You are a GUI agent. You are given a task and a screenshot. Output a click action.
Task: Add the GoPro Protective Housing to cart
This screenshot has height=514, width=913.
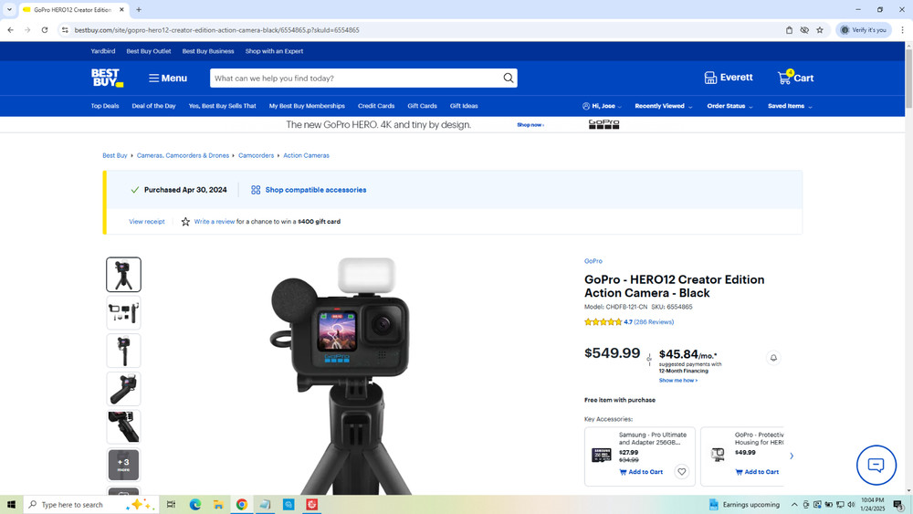tap(757, 472)
